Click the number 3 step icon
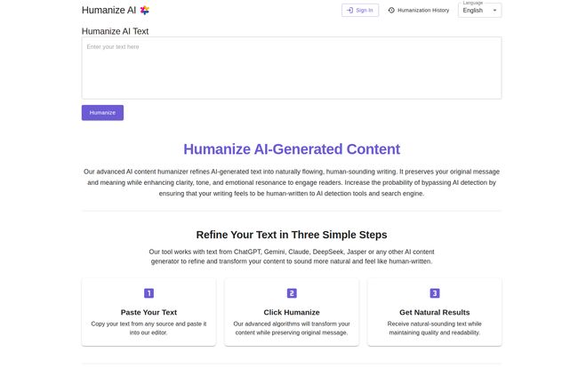 [435, 293]
